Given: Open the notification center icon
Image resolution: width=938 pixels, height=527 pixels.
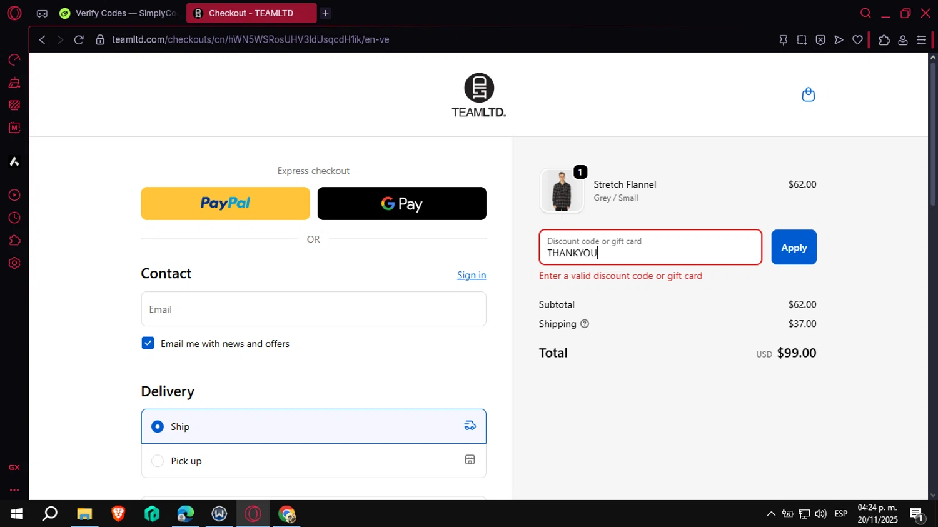Looking at the screenshot, I should click(917, 515).
